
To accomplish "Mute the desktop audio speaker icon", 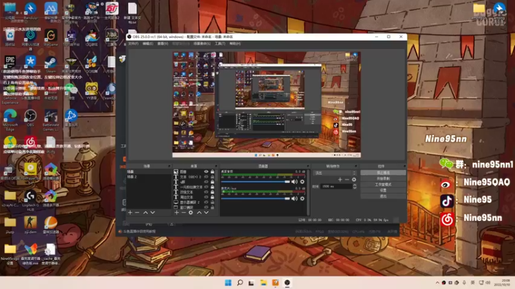I will (x=294, y=182).
